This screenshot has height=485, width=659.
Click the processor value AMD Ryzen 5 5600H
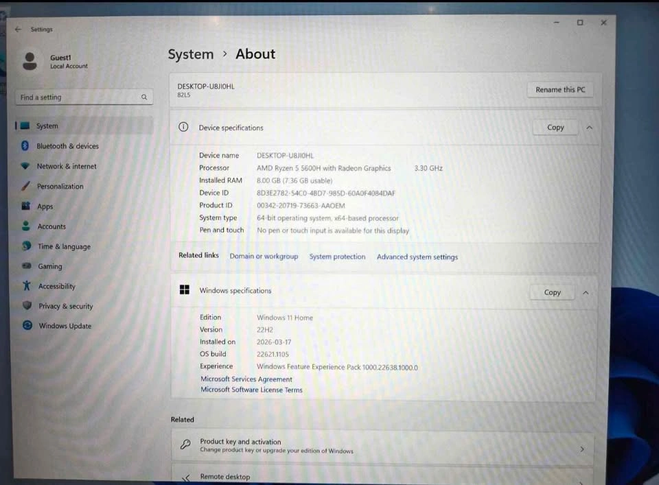pyautogui.click(x=323, y=168)
